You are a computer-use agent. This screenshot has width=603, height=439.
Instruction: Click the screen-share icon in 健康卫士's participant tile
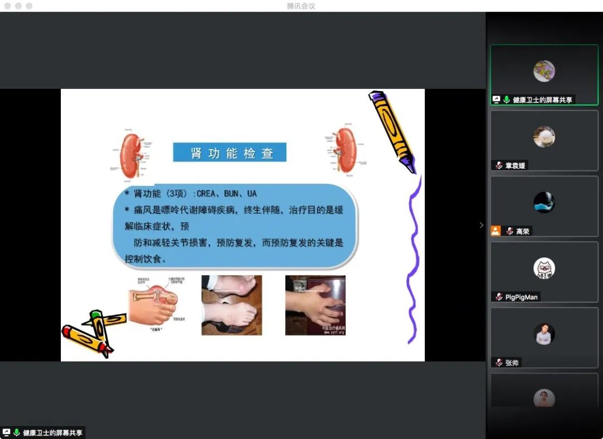click(x=496, y=99)
